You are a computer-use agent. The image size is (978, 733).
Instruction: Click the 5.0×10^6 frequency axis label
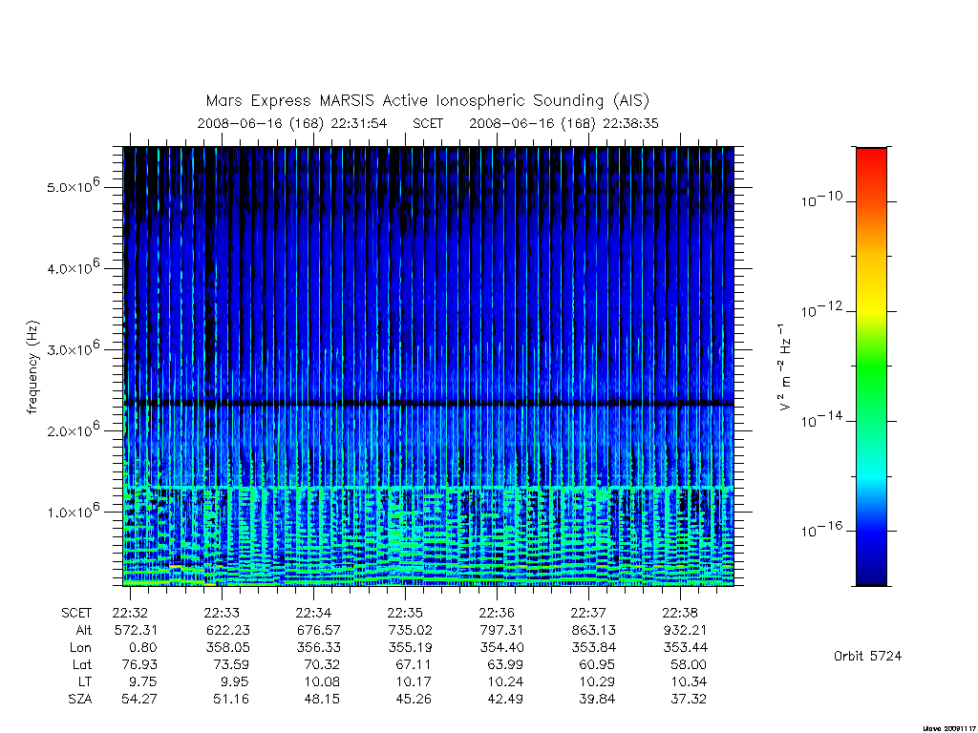(73, 186)
